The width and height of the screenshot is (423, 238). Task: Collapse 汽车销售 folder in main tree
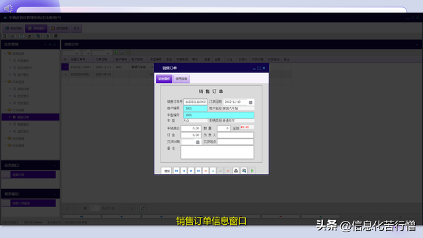click(5, 110)
